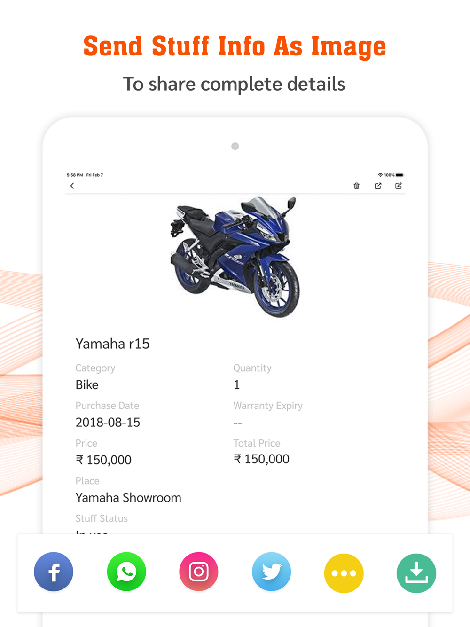Tap the Category value Bike
The height and width of the screenshot is (627, 470).
point(87,385)
